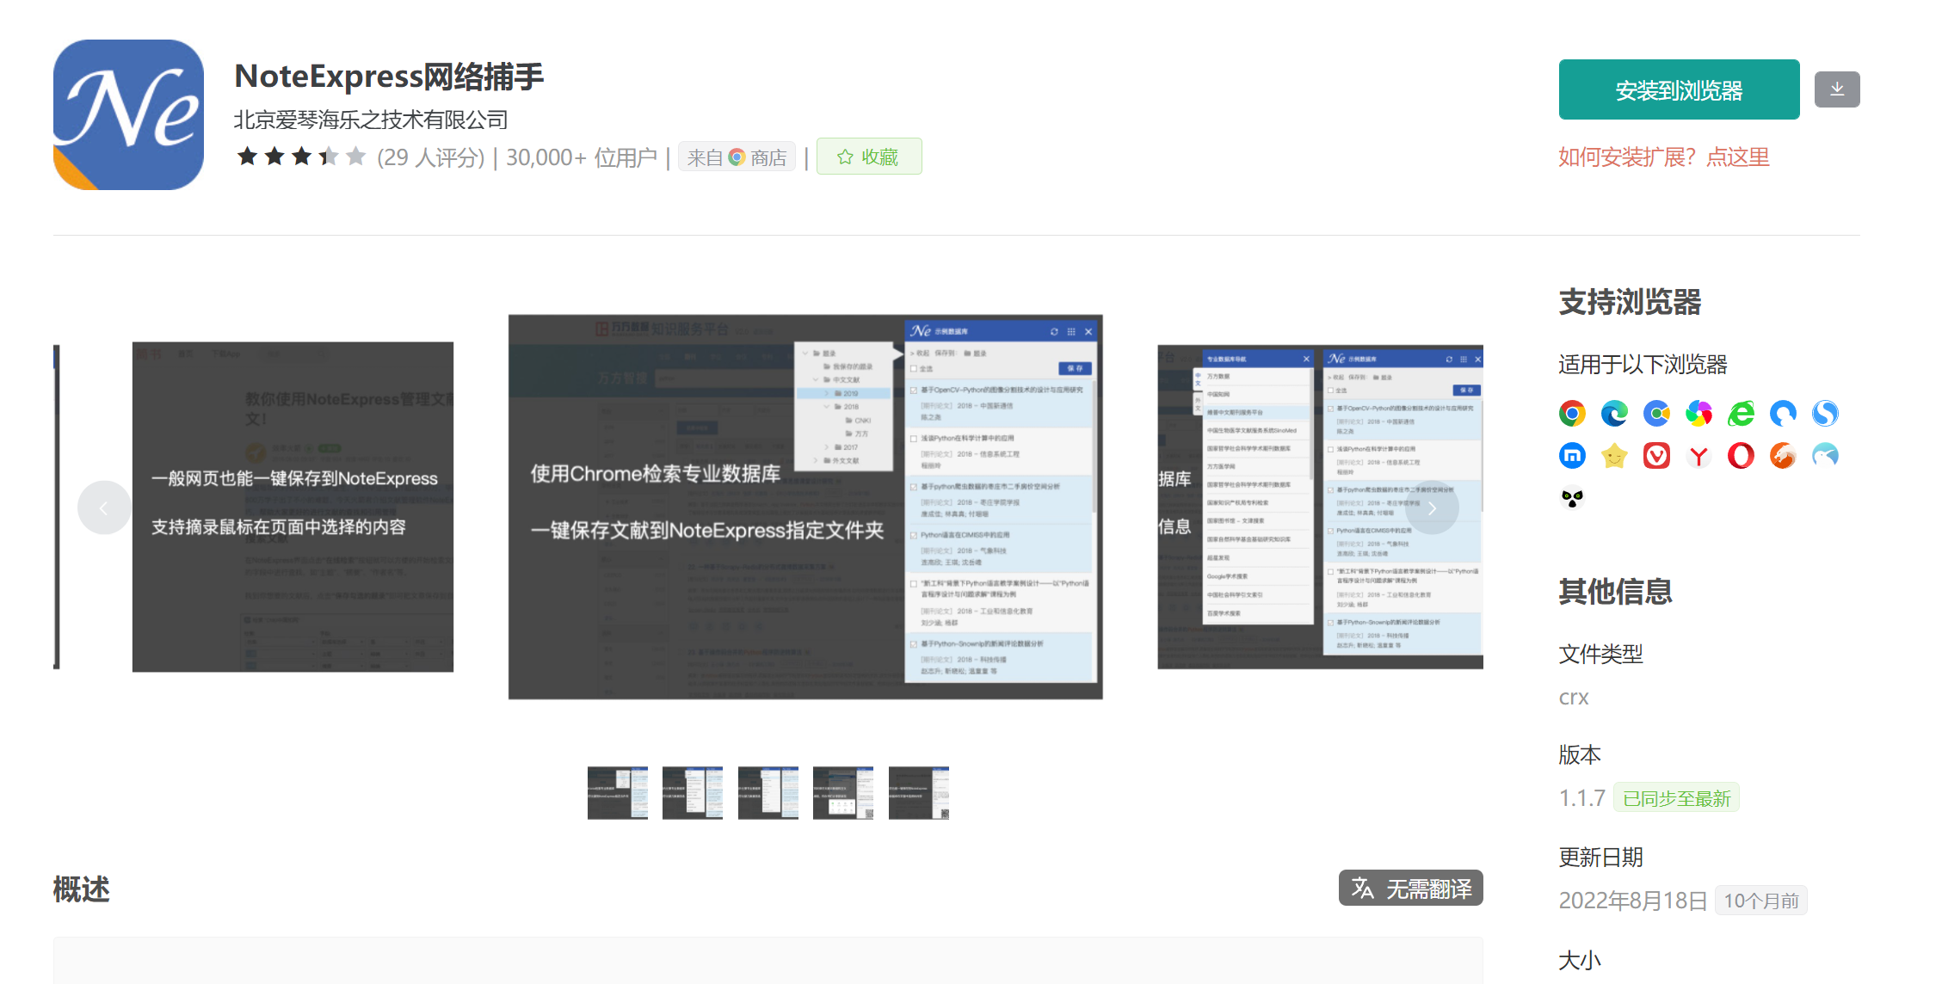This screenshot has height=984, width=1942.
Task: Click the empty fifth rating star
Action: [x=356, y=157]
